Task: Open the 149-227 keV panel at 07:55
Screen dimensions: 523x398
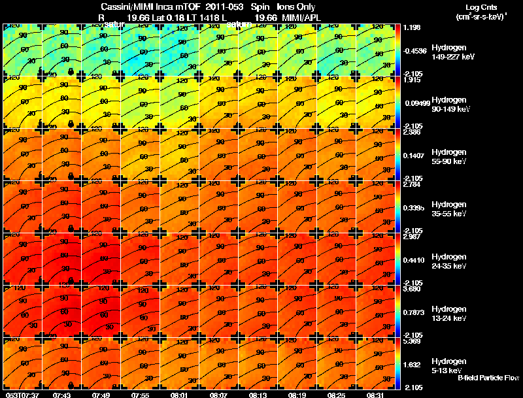Action: pyautogui.click(x=141, y=50)
